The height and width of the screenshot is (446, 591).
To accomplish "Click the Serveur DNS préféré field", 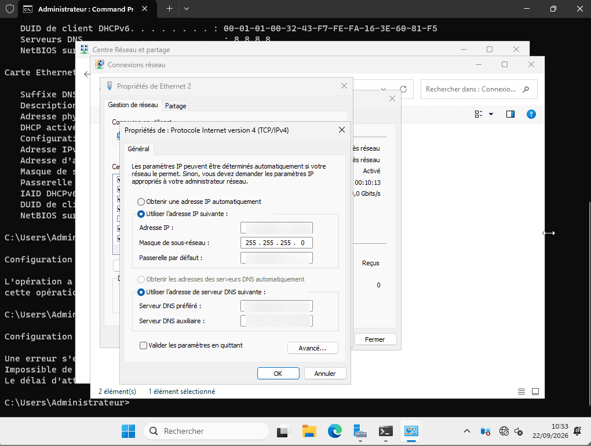I will (276, 306).
